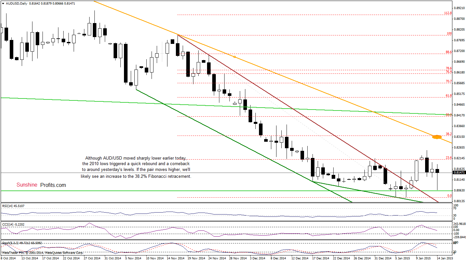
Task: Click the CCI scale value -259.8441
Action: (459, 237)
